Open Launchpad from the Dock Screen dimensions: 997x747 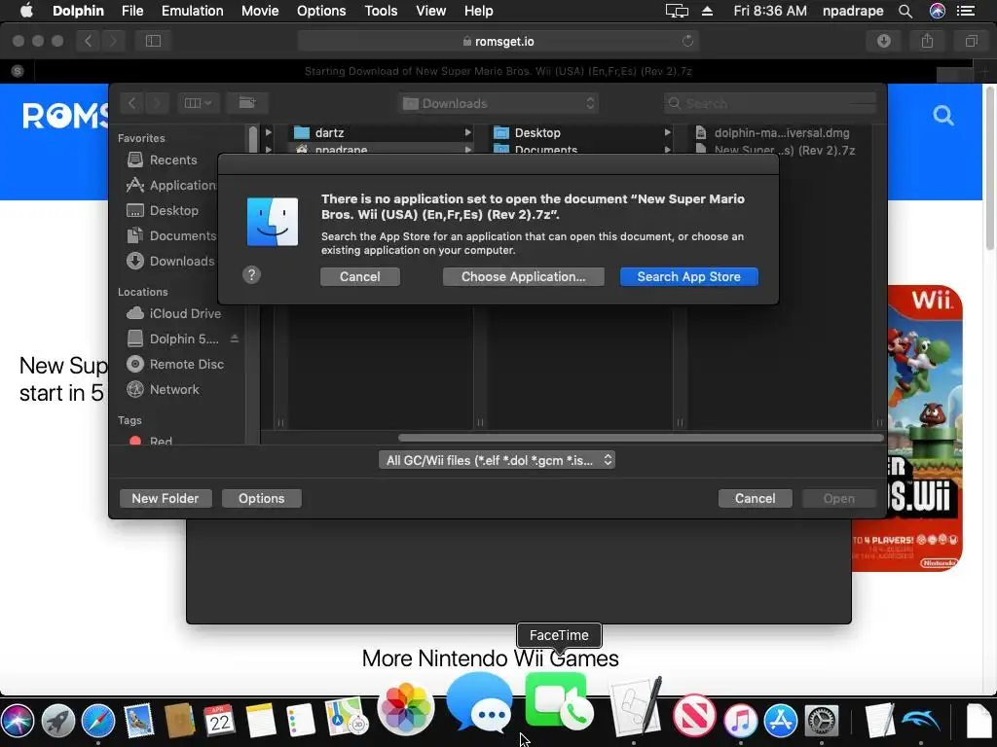click(x=58, y=722)
